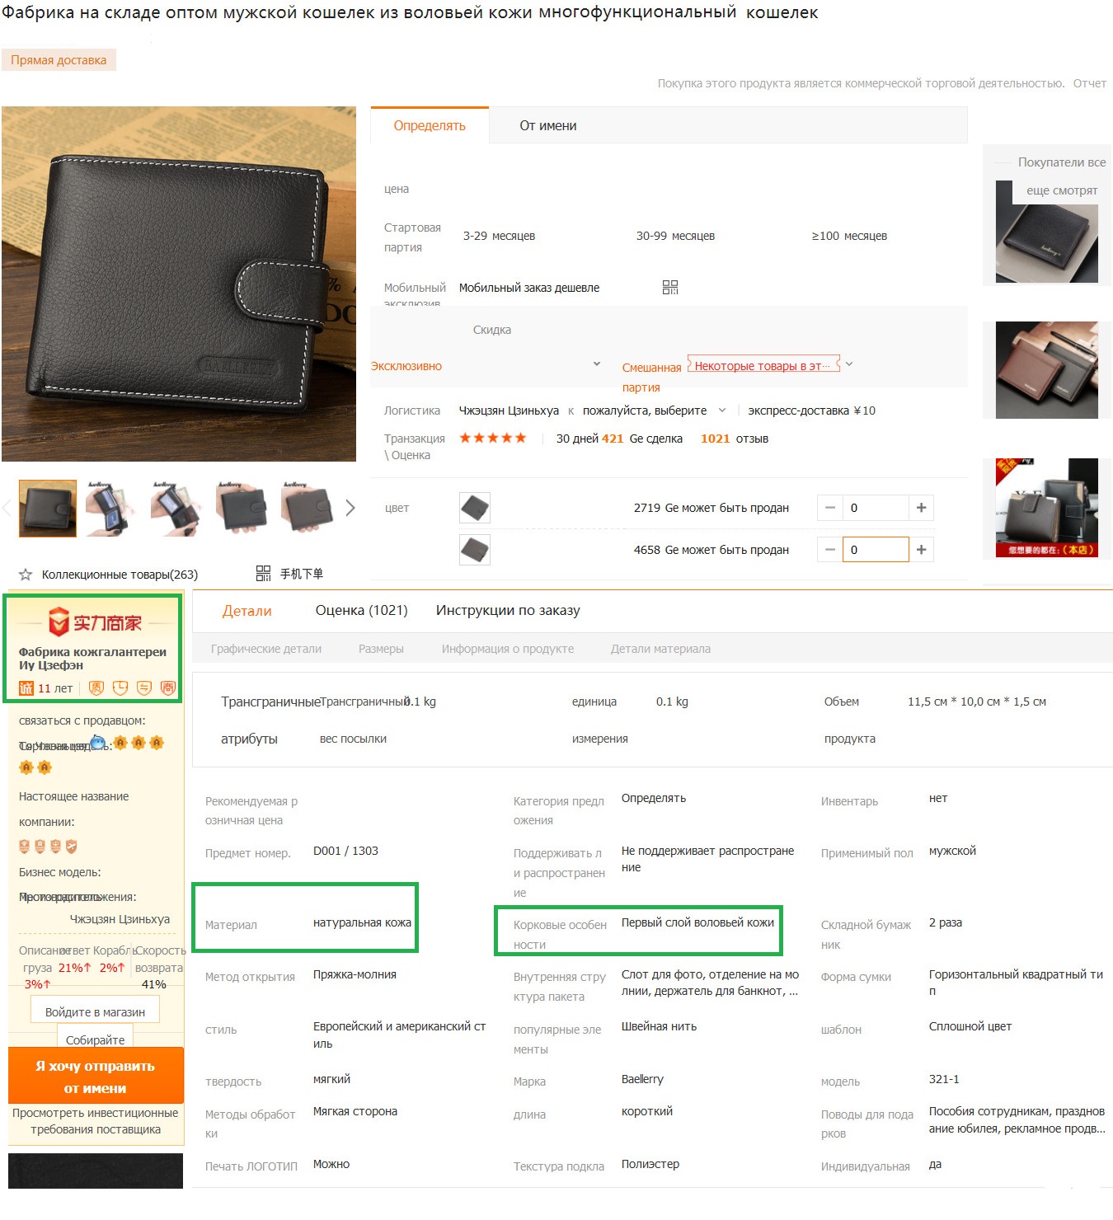
Task: Show next product thumbnails with right arrow
Action: (x=350, y=508)
